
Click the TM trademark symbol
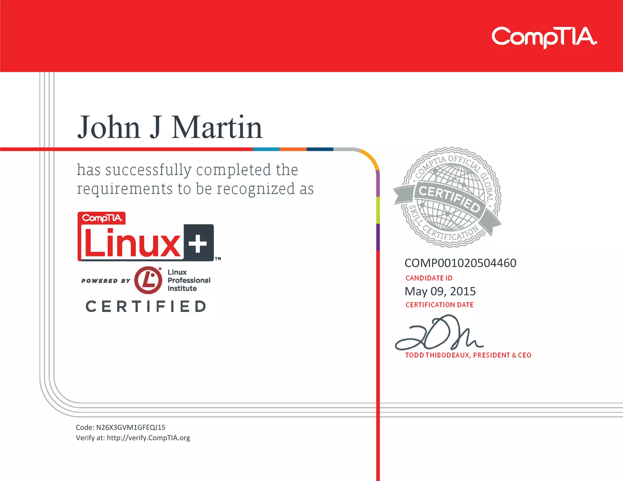[218, 259]
